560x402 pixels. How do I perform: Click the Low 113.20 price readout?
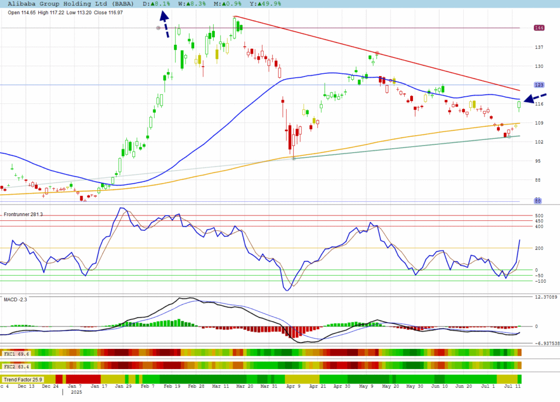tap(79, 13)
